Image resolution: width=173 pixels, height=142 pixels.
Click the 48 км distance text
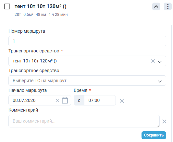tap(41, 15)
